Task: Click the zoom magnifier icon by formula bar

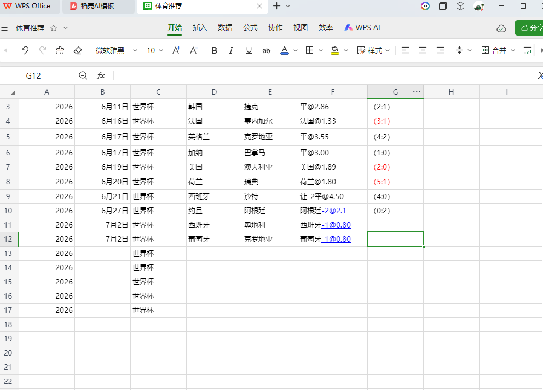Action: click(x=83, y=75)
